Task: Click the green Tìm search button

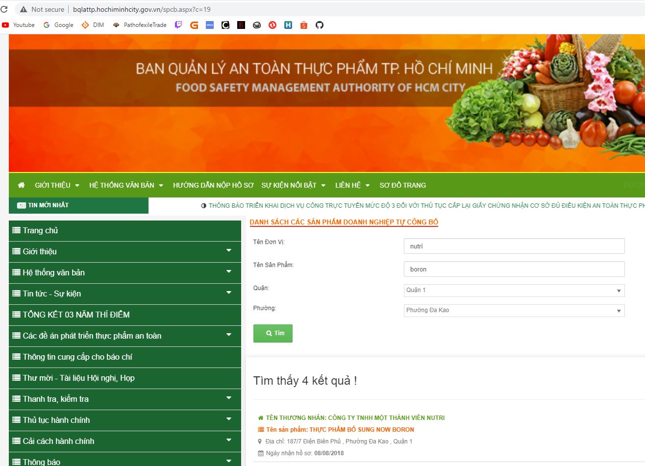Action: point(273,333)
